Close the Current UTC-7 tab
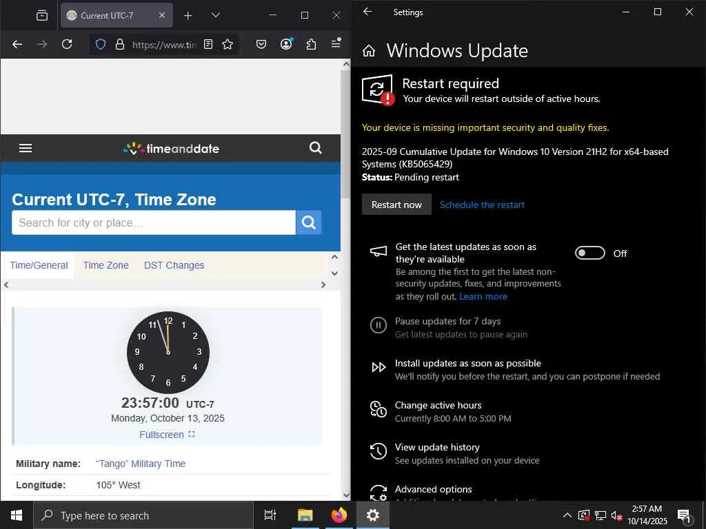706x529 pixels. click(162, 15)
